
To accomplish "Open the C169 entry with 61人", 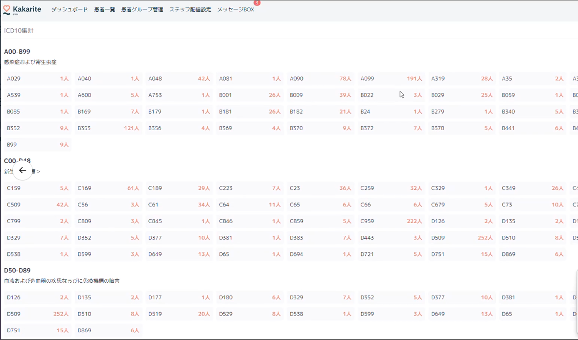I will pos(108,188).
